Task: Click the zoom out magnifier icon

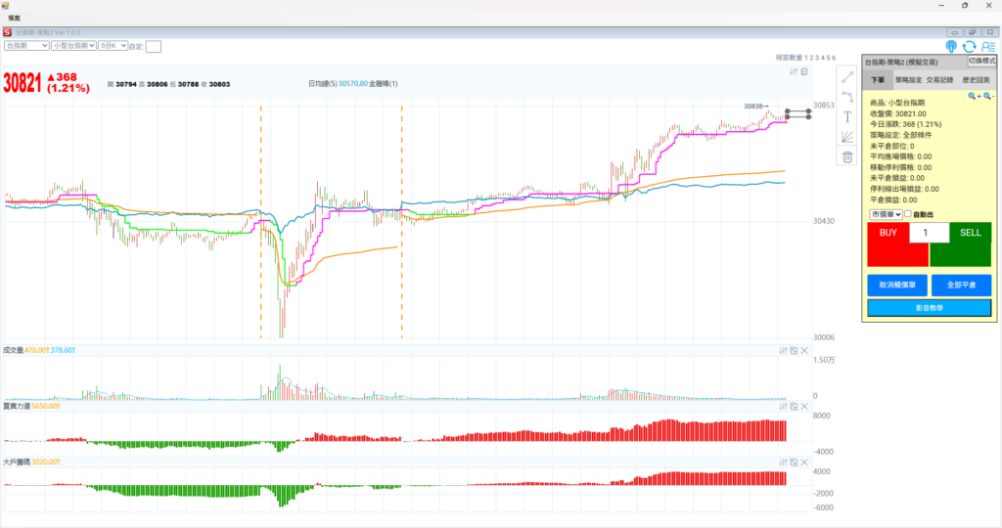Action: [x=987, y=96]
